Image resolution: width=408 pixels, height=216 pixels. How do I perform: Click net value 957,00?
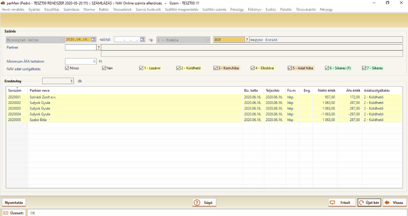coord(330,97)
